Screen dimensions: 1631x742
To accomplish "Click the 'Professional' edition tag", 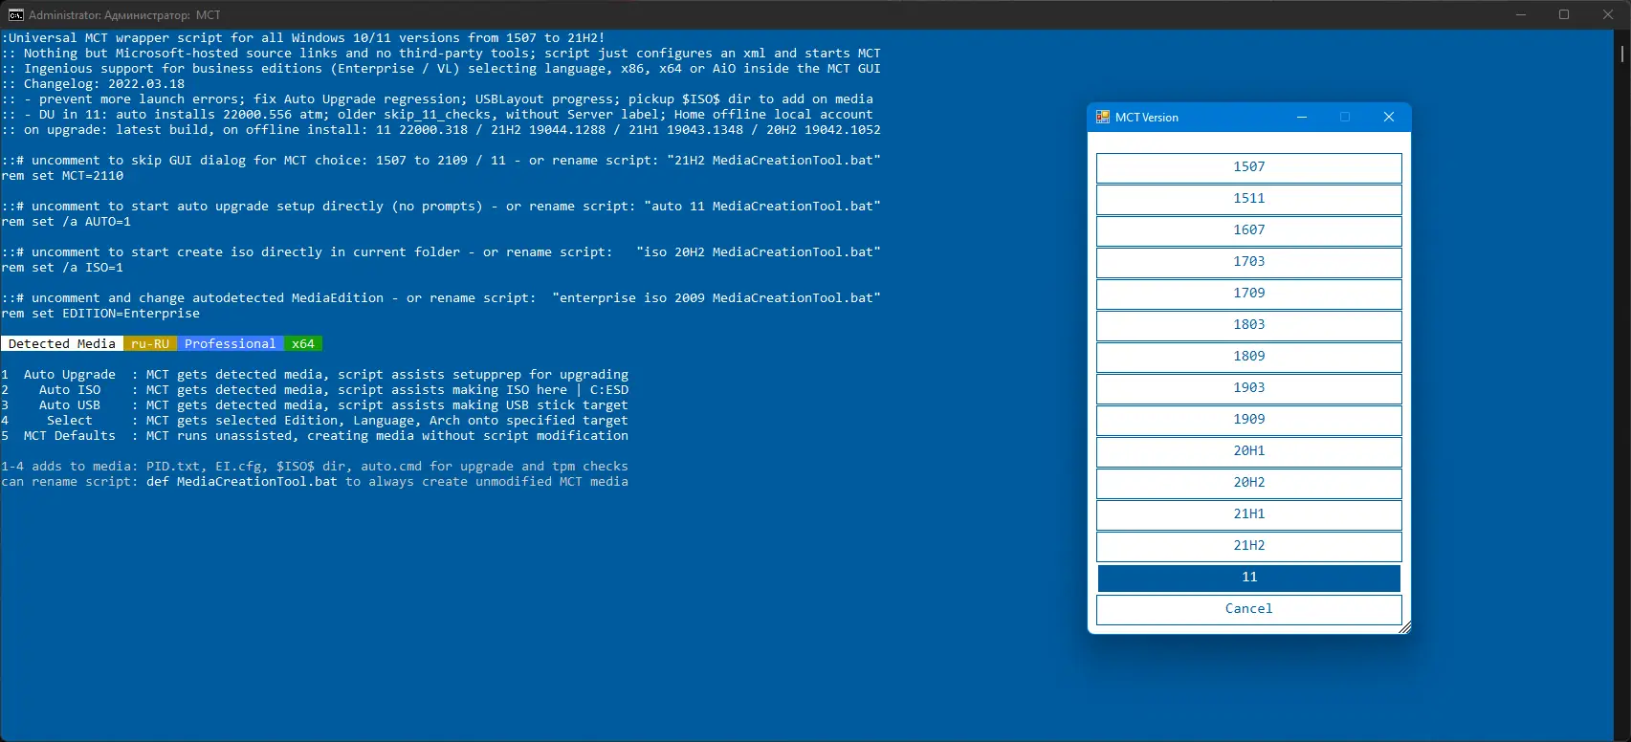I will (x=231, y=344).
